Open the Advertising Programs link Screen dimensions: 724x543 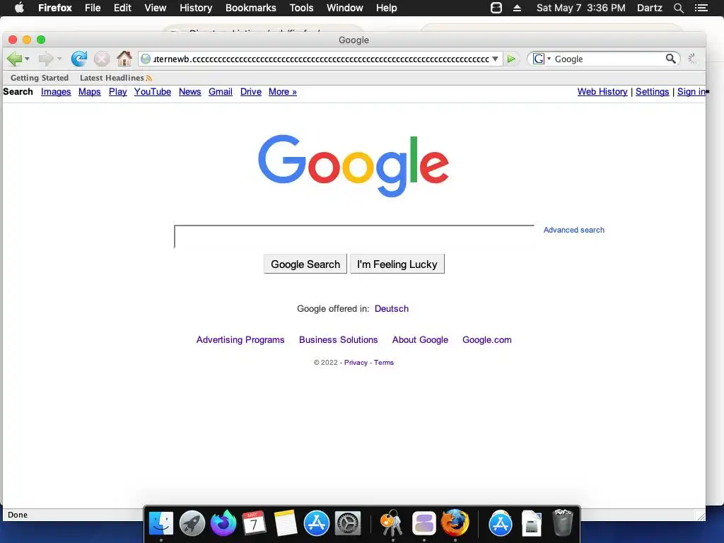click(x=240, y=340)
